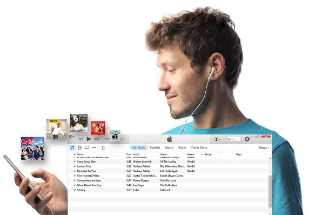The width and height of the screenshot is (309, 215).
Task: Uncheck the Lemon Tree checkbox
Action: 75,166
